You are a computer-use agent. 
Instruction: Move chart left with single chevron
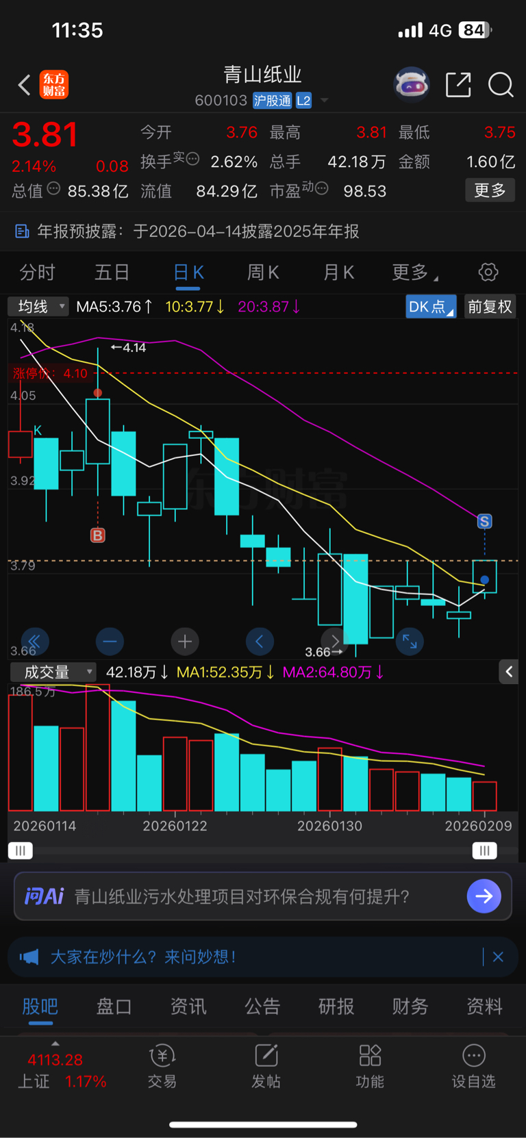(x=260, y=642)
